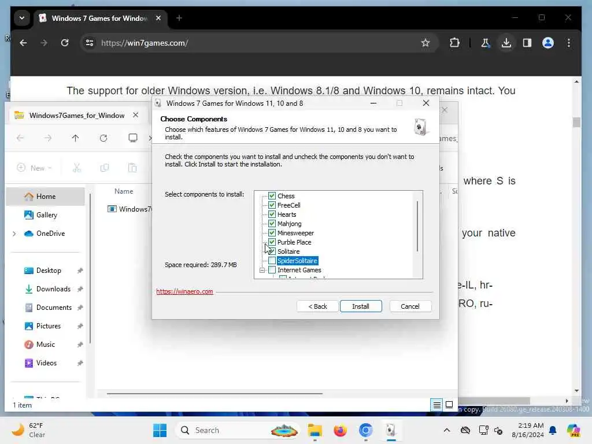592x444 pixels.
Task: Open the Chrome downloads icon
Action: (x=506, y=43)
